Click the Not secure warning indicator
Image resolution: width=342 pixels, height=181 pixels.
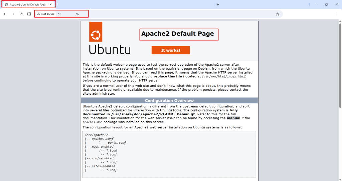(x=46, y=14)
